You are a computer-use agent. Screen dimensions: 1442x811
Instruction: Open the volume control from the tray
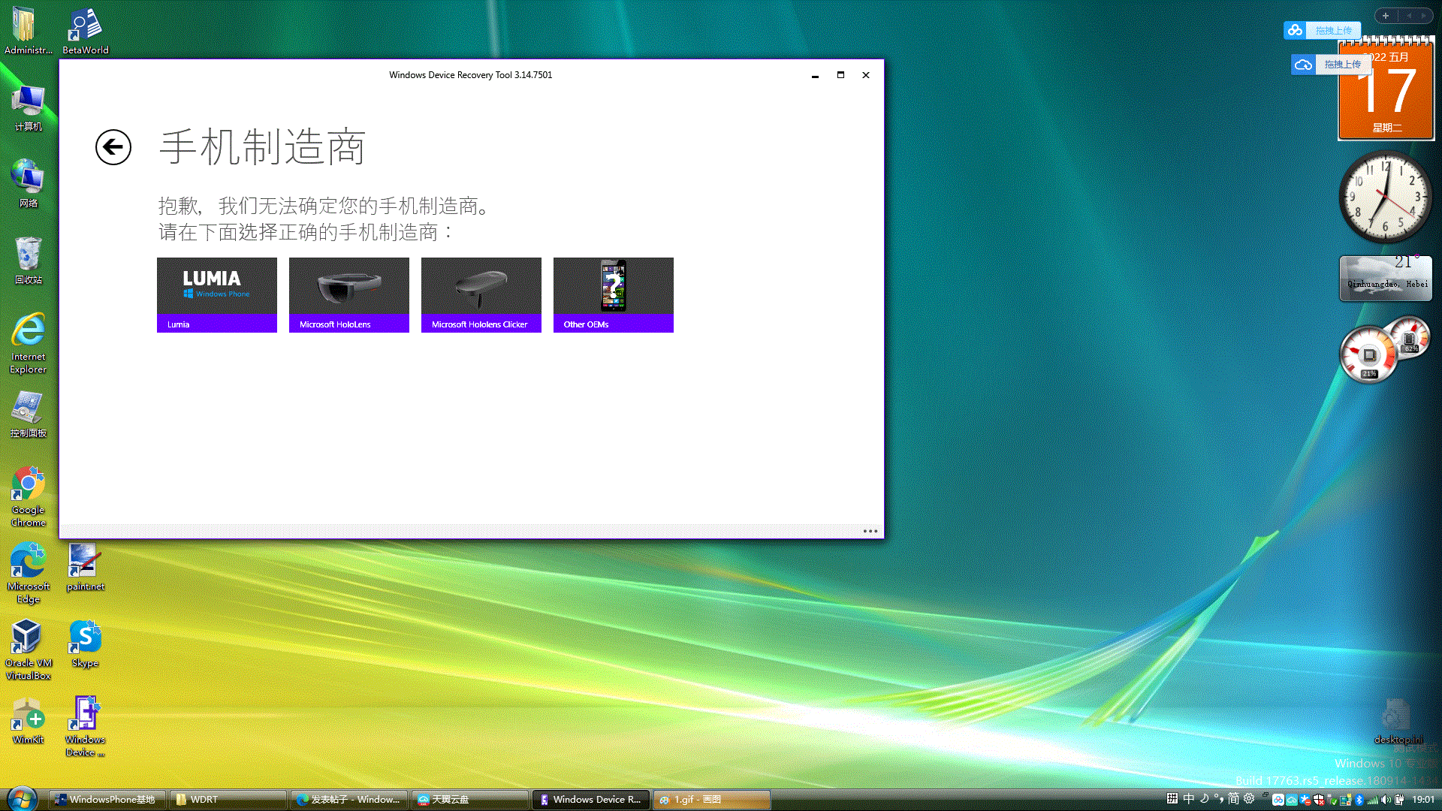(x=1384, y=800)
